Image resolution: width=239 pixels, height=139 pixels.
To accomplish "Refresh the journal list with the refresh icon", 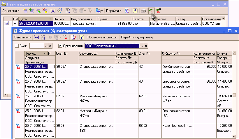I will tap(74, 37).
